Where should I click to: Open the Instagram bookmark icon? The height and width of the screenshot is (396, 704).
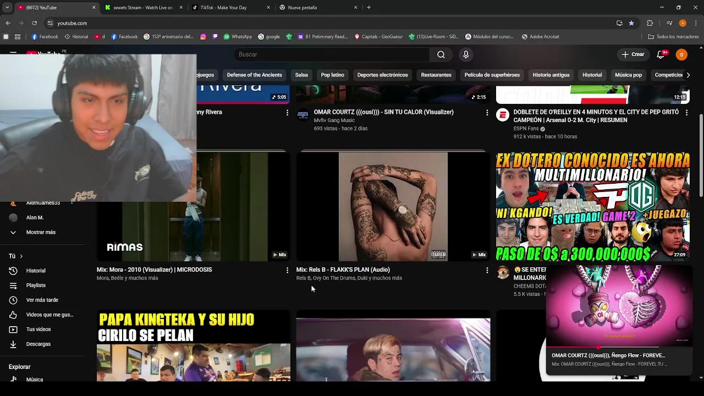pos(203,37)
